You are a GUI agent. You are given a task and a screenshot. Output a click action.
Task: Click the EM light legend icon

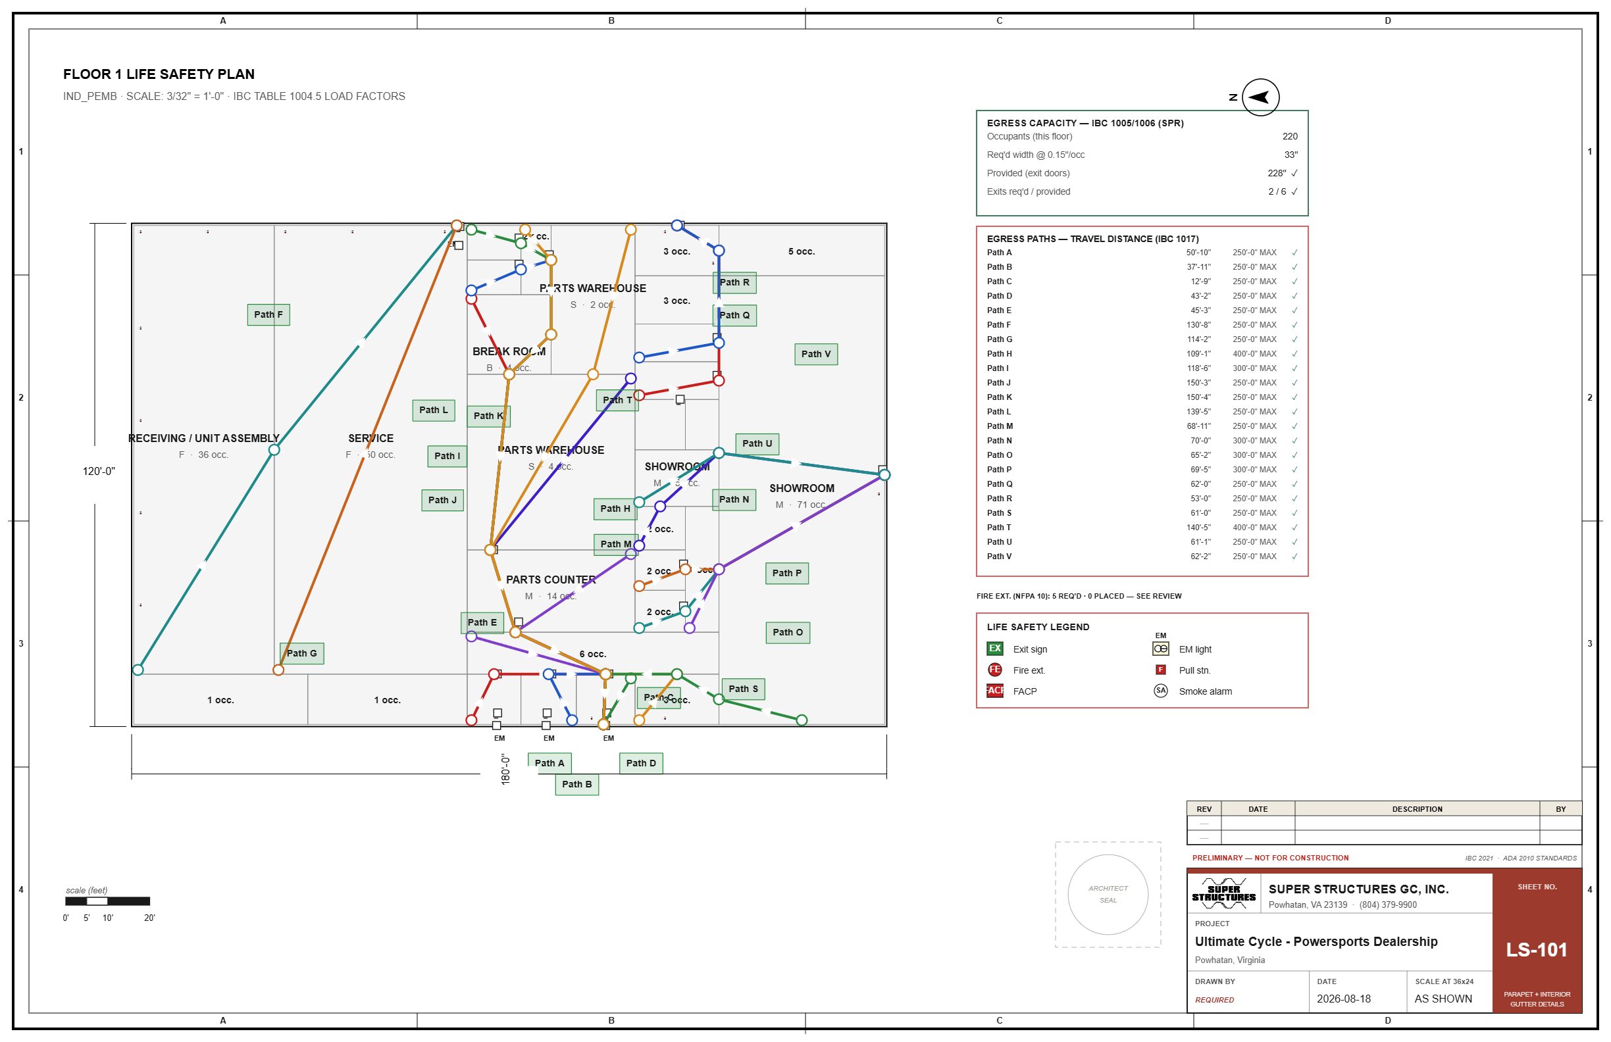[1160, 649]
